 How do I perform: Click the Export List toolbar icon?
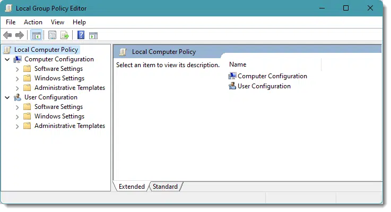pyautogui.click(x=65, y=35)
